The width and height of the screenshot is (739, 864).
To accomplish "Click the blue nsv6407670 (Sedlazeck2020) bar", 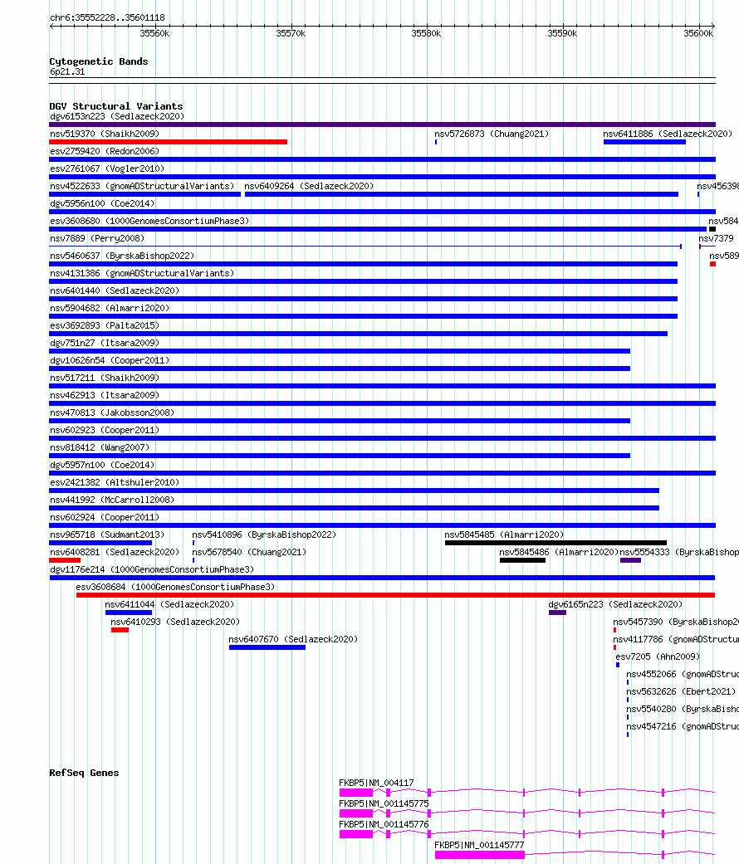I will [x=267, y=647].
